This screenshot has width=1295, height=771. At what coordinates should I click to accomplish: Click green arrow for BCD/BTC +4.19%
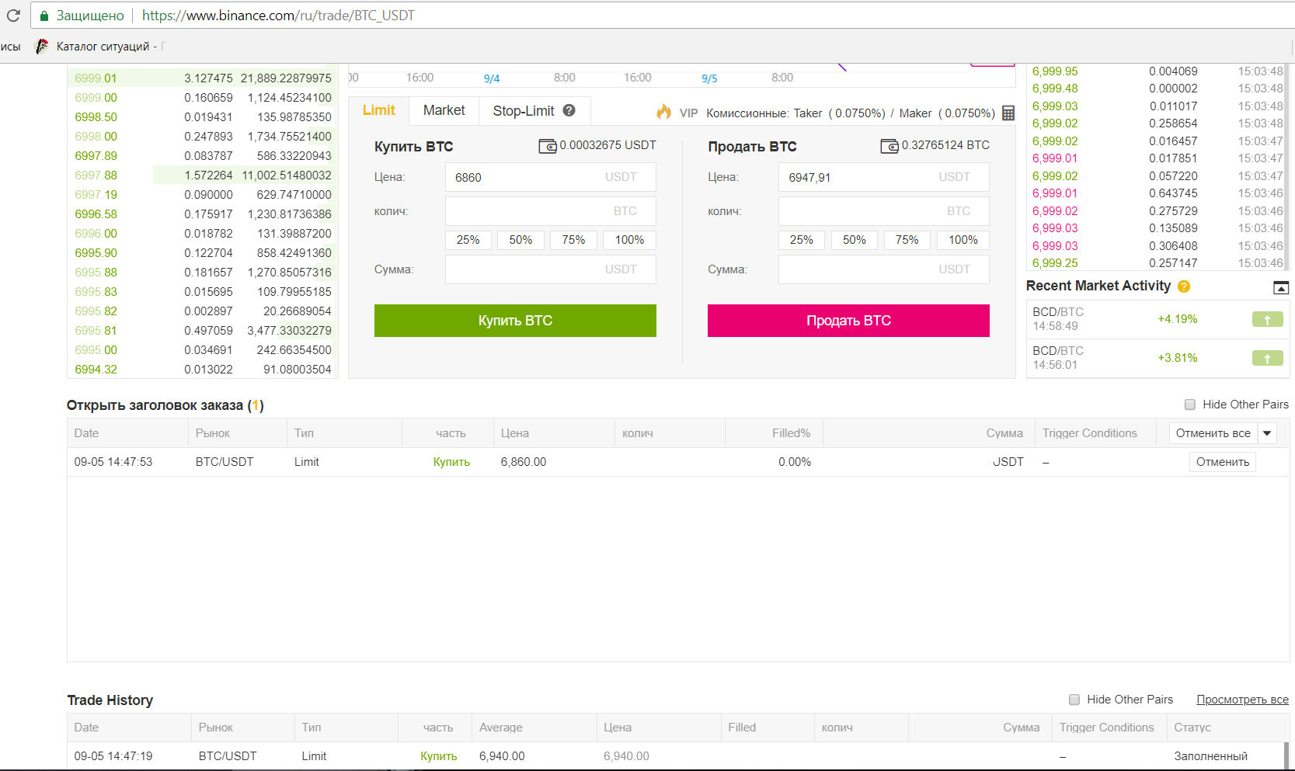(1267, 319)
